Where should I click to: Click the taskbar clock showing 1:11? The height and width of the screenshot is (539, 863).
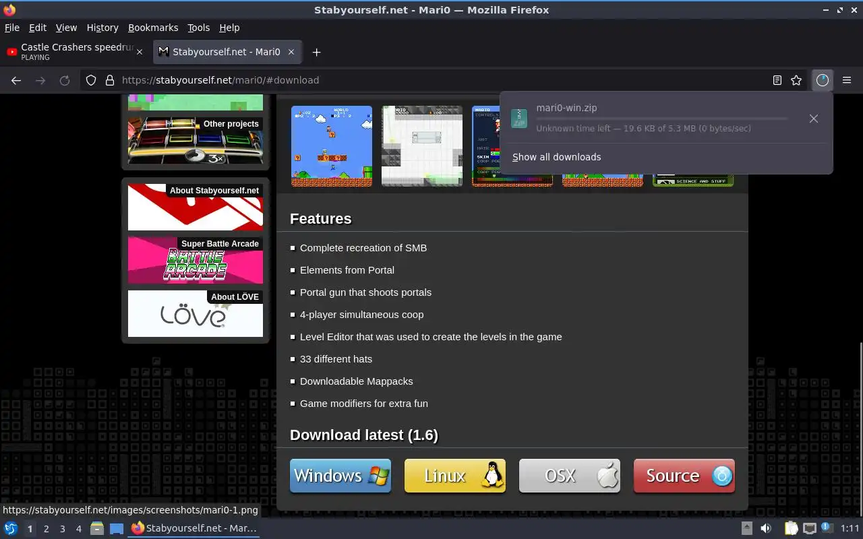pos(850,529)
